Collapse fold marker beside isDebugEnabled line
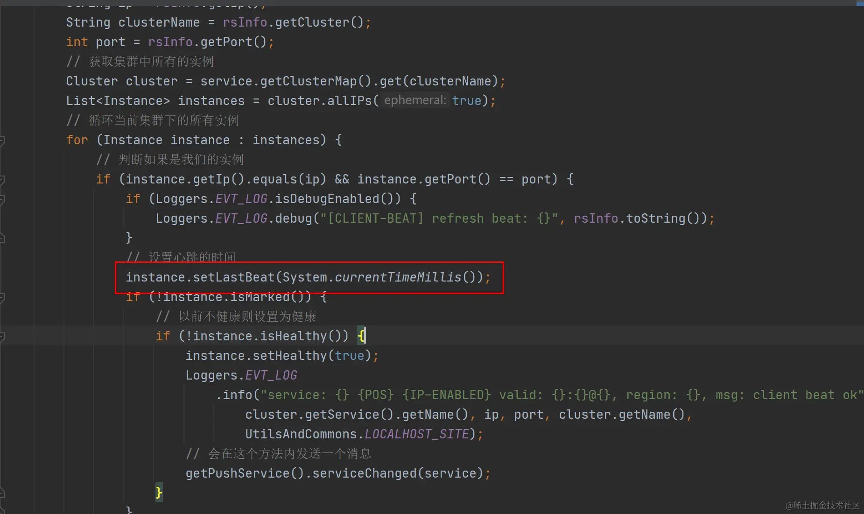Viewport: 864px width, 514px height. point(2,199)
